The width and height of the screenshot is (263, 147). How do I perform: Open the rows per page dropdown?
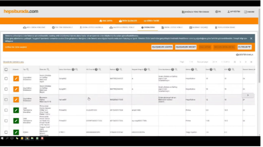[215, 62]
